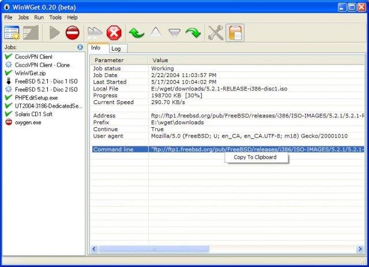Click the red stop icon beside oxygen.exe
This screenshot has height=267, width=369.
tap(9, 122)
